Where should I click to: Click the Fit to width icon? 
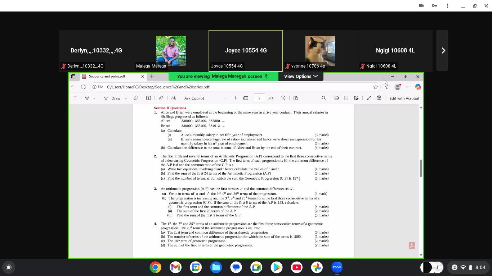pos(246,98)
